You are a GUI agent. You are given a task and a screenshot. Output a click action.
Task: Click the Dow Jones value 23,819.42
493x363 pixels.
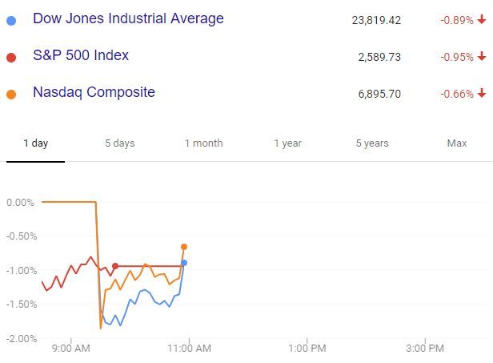375,20
